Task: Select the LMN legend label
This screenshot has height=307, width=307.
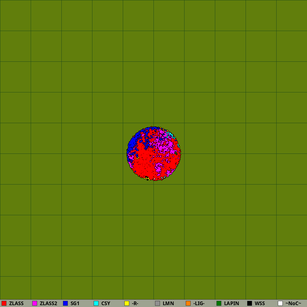Action: pyautogui.click(x=168, y=304)
